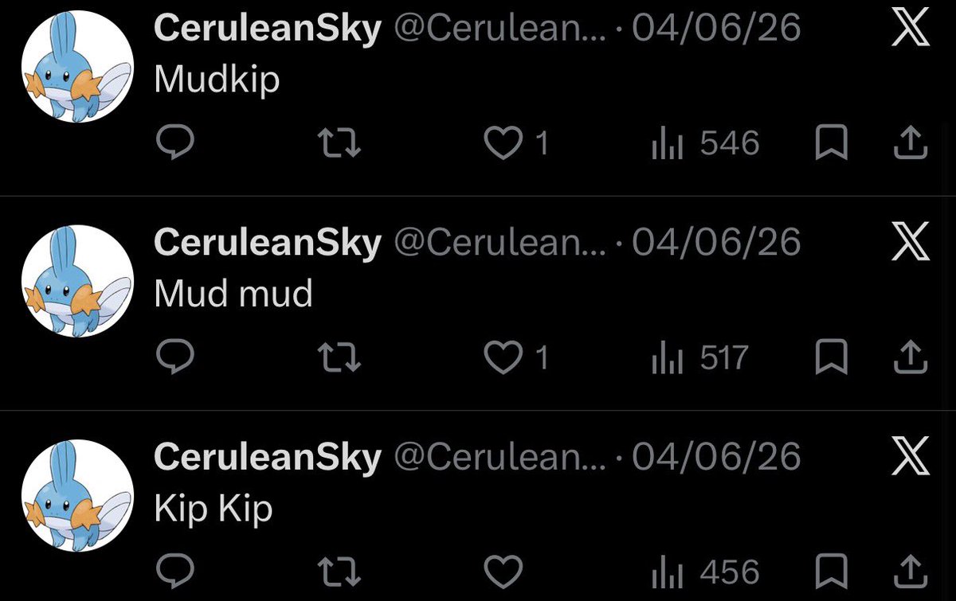Open Mudkip avatar on the "Mud mud" post
Image resolution: width=956 pixels, height=601 pixels.
point(77,281)
